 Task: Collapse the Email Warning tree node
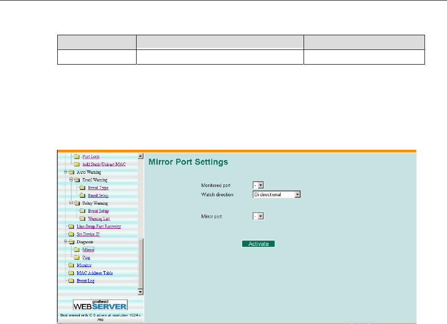71,180
